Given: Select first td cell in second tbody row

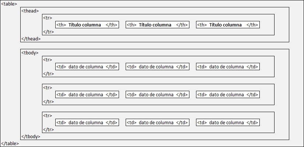Looking at the screenshot, I should coord(87,94).
